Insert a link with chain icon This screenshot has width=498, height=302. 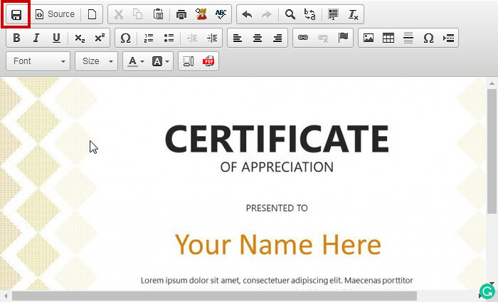click(303, 38)
